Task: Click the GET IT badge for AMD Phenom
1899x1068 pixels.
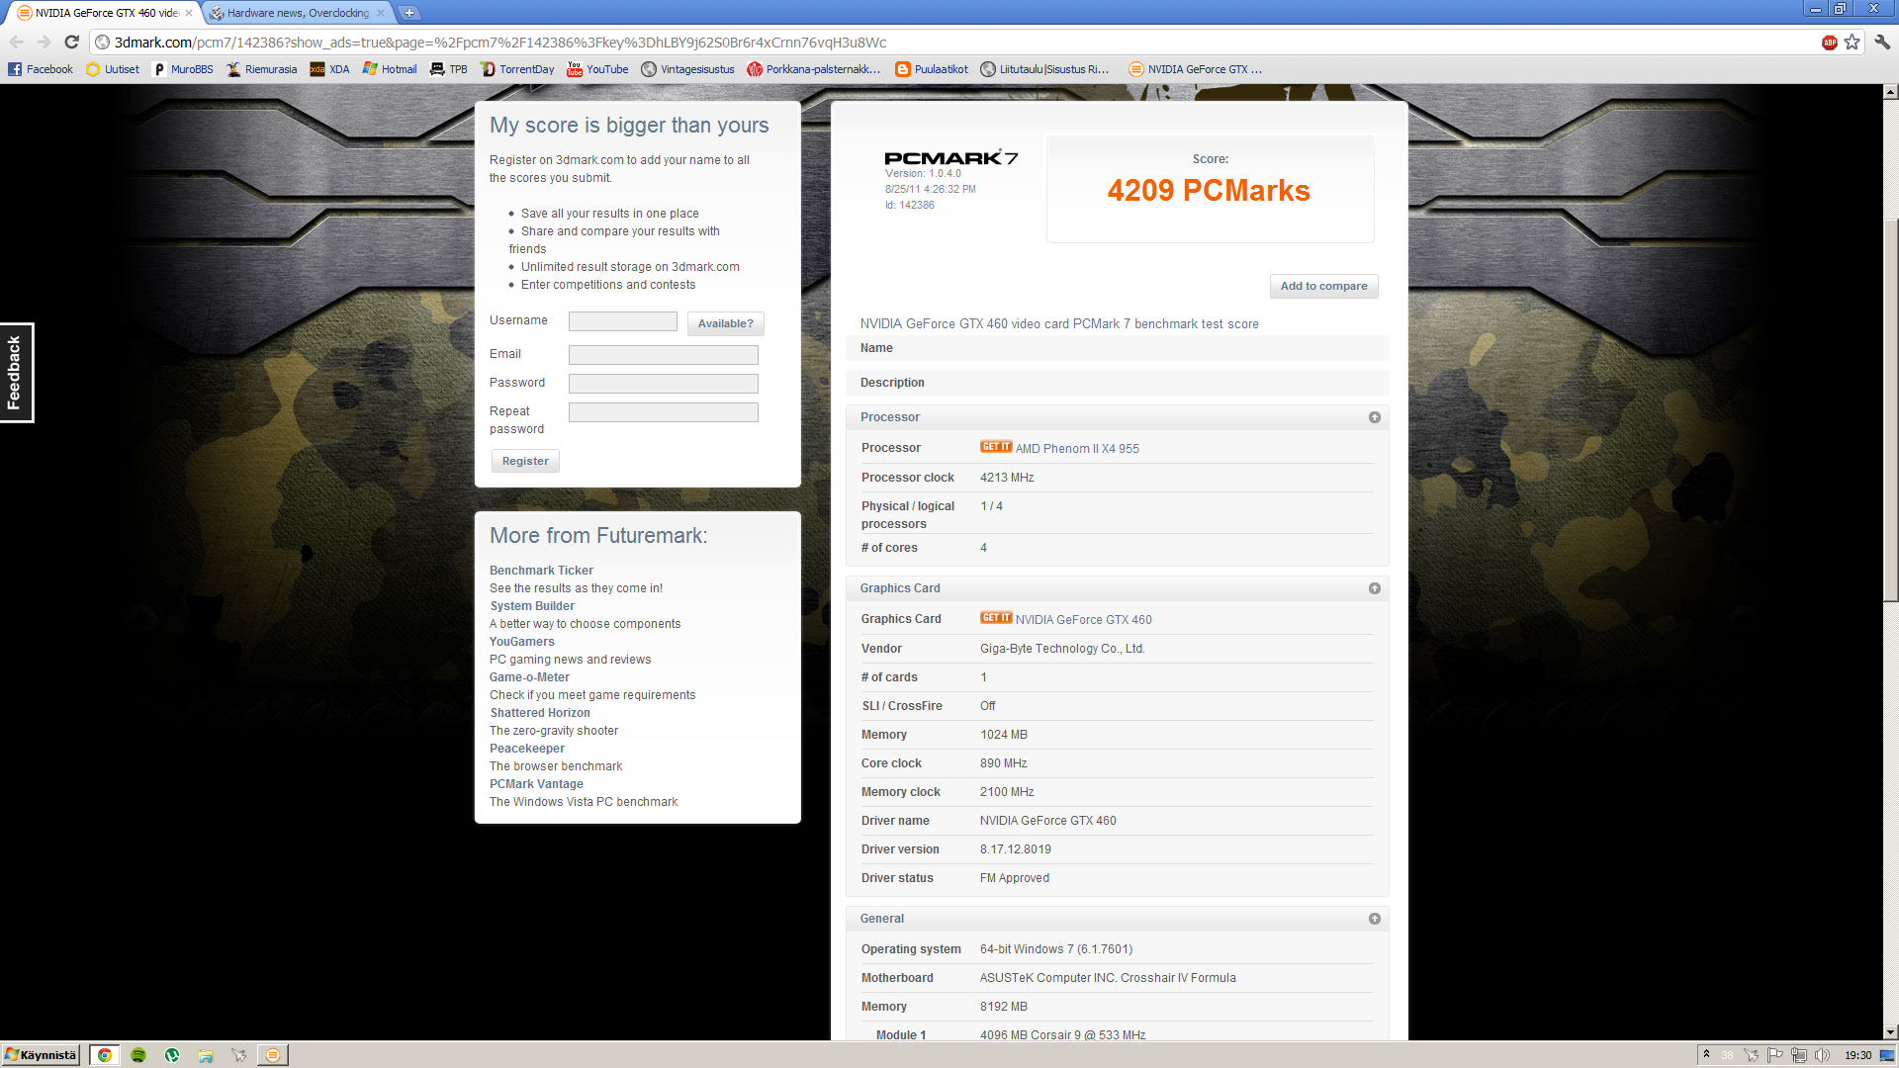Action: pyautogui.click(x=996, y=447)
